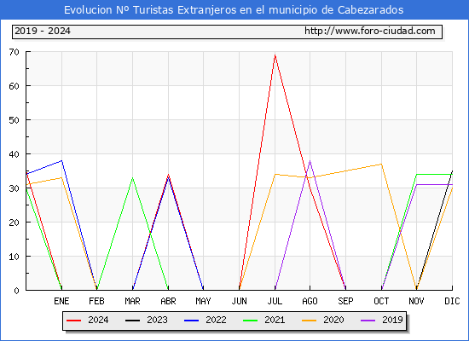This screenshot has height=341, width=469.
Task: Click the MAR month axis label
Action: pos(132,301)
